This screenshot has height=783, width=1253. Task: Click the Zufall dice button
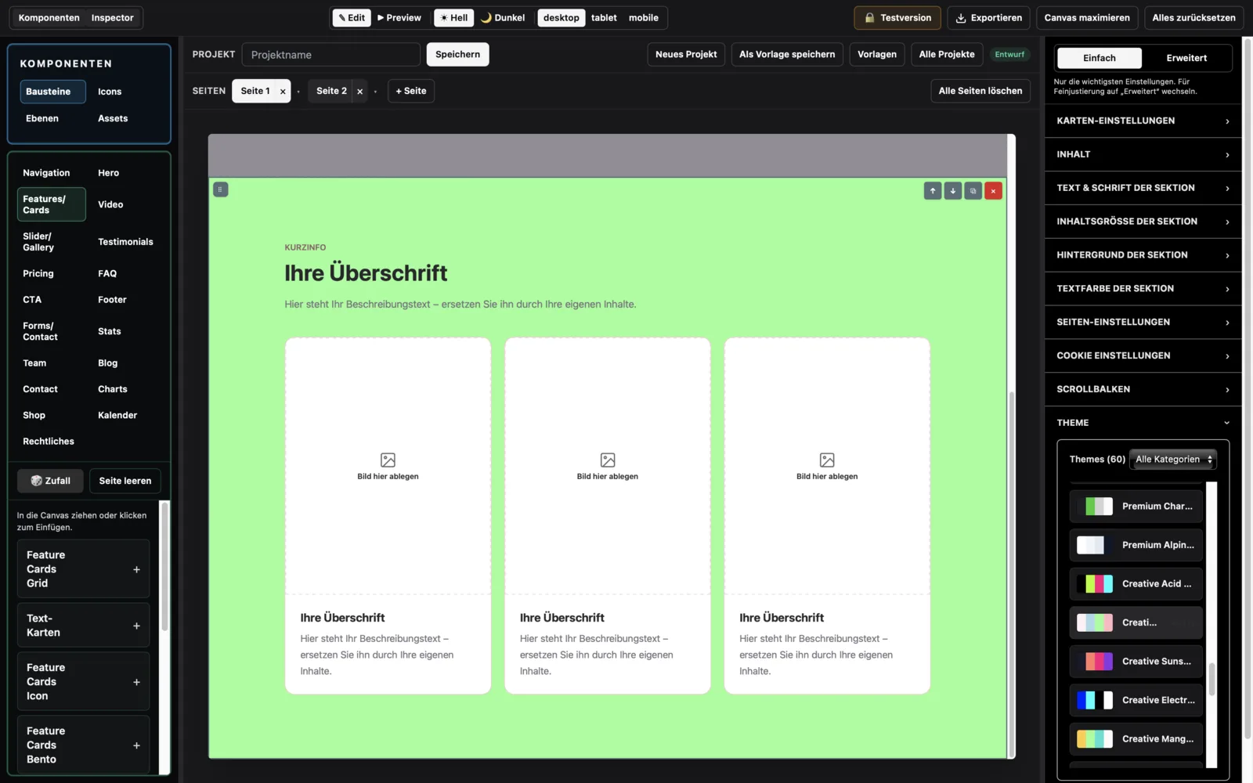coord(50,481)
